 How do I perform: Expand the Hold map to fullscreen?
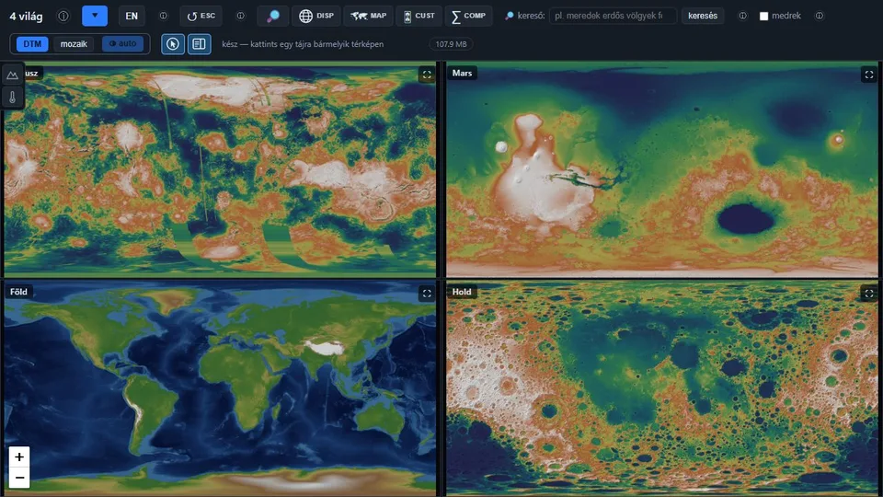pos(869,293)
